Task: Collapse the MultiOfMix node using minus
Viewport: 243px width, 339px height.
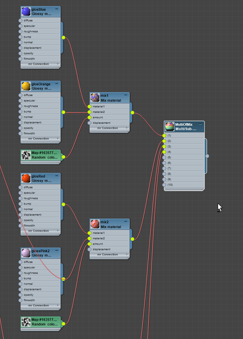Action: (201, 124)
